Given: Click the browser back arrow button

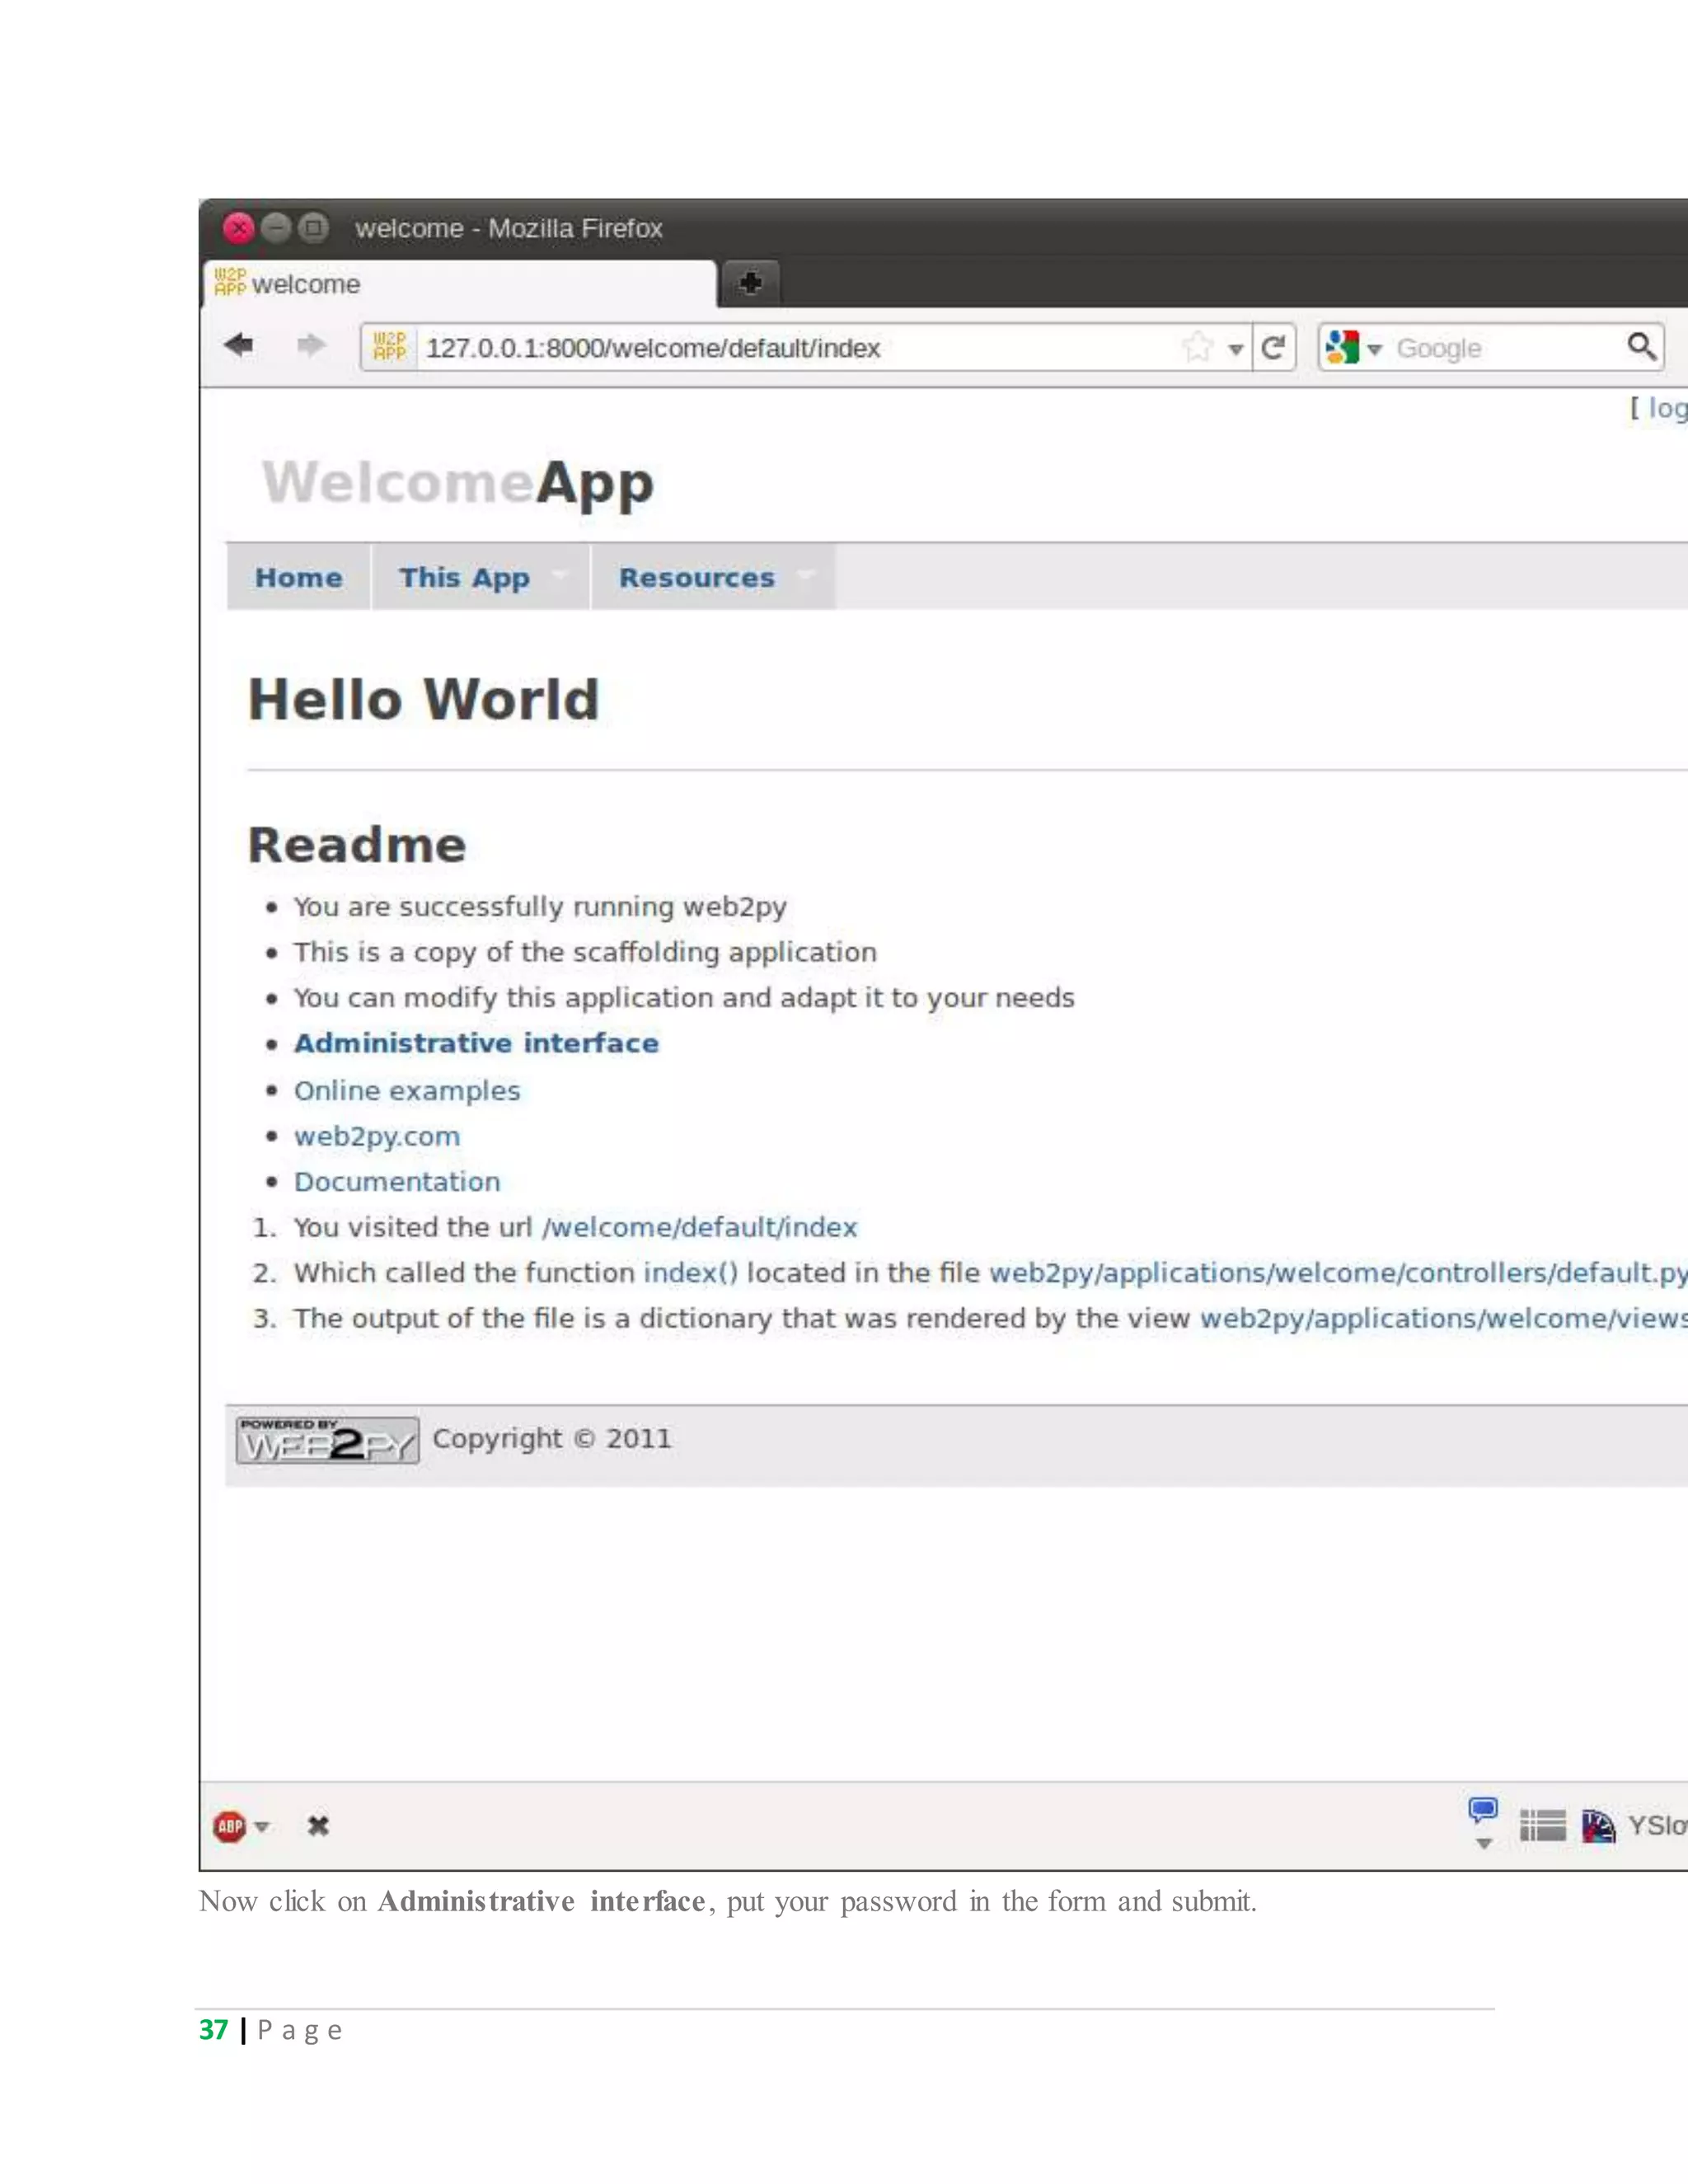Looking at the screenshot, I should 239,346.
